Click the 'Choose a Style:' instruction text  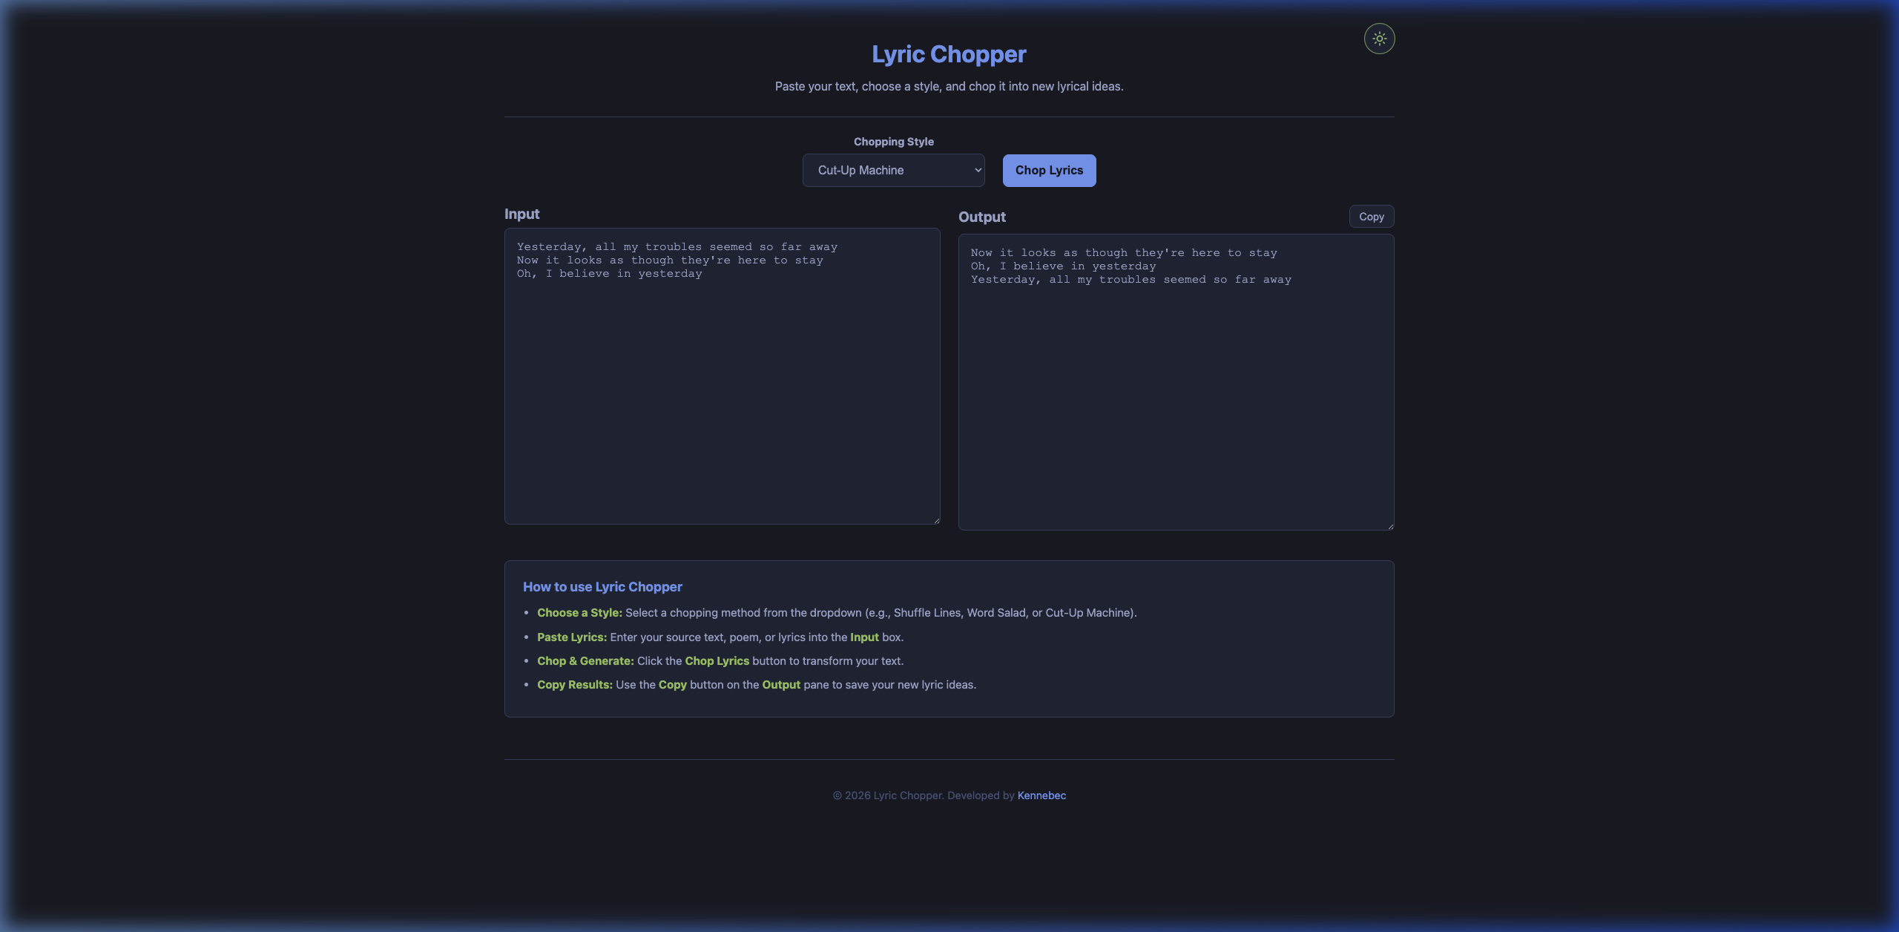coord(579,613)
